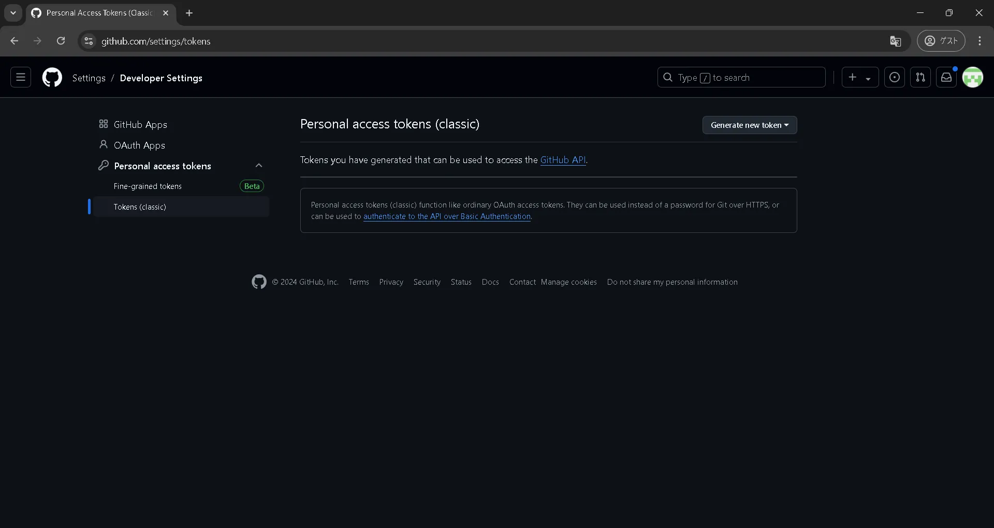Click the footer GitHub logo
The height and width of the screenshot is (528, 994).
[259, 282]
